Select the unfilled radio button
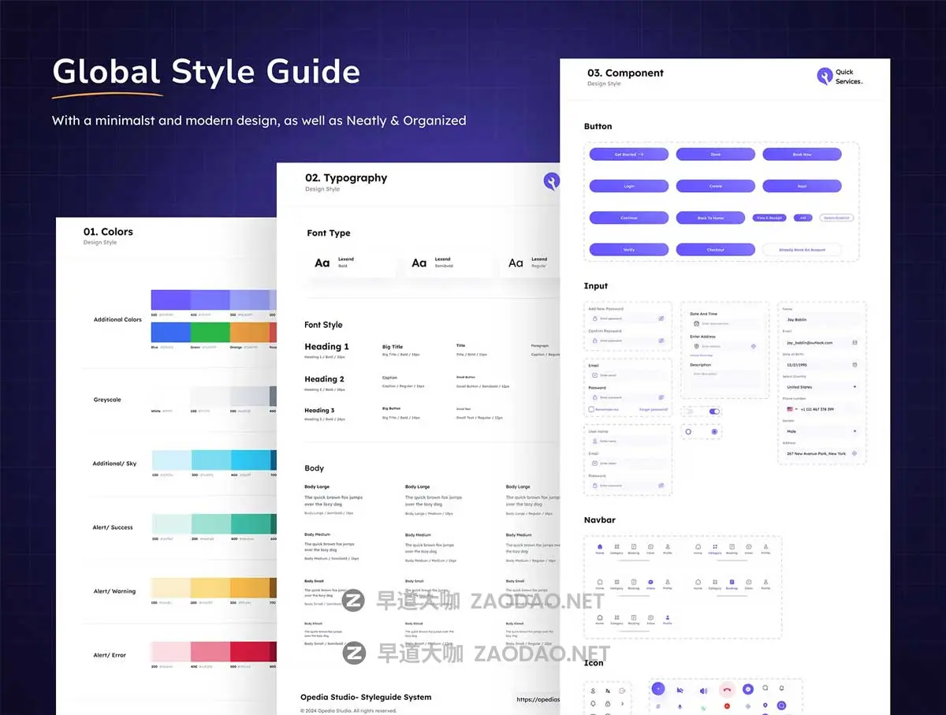 pos(688,432)
